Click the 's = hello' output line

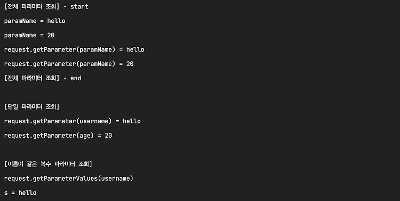20,192
